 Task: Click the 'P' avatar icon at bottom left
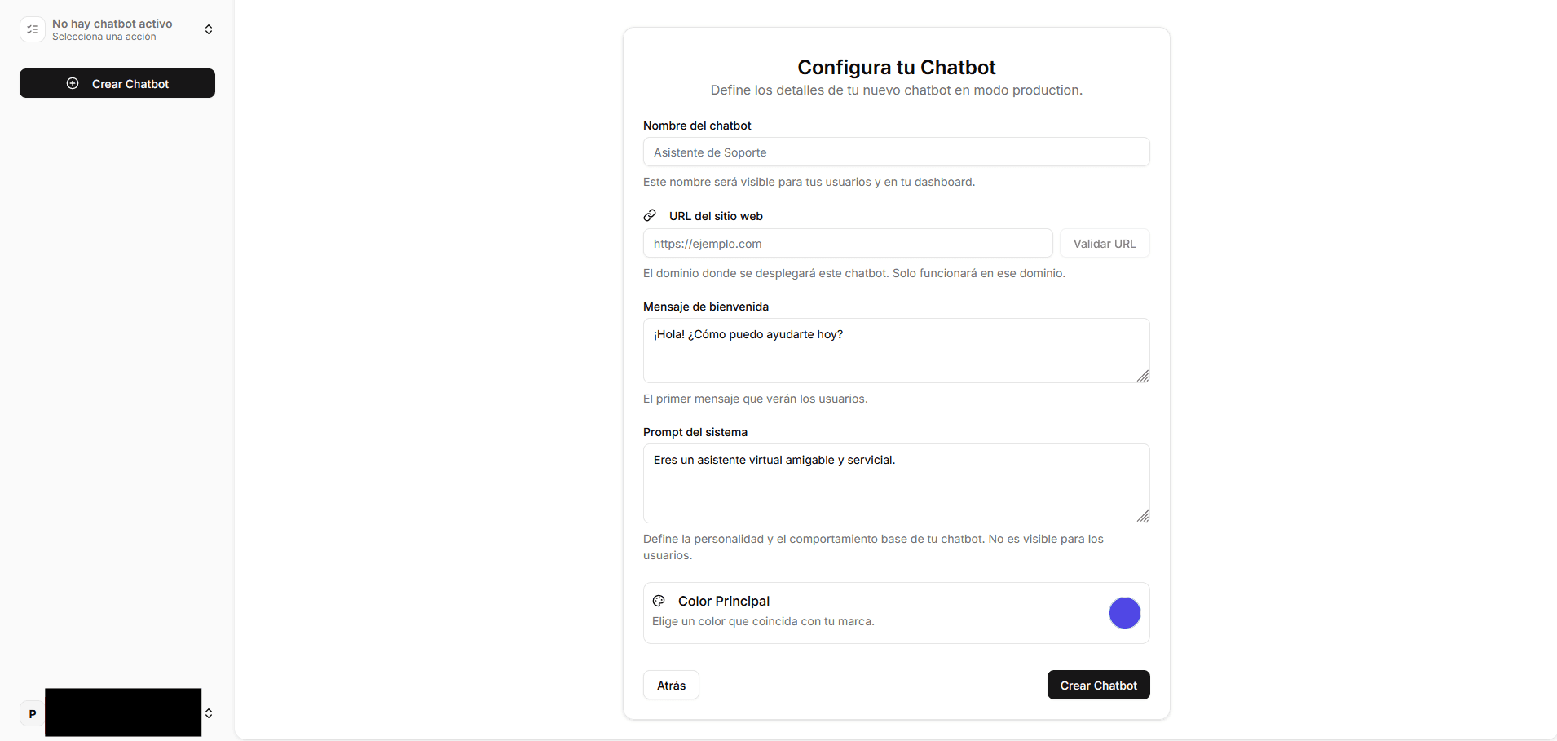(x=32, y=712)
